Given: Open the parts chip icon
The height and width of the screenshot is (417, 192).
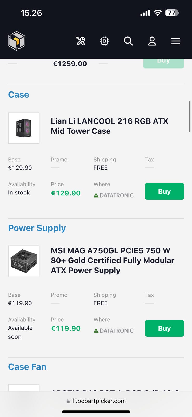Looking at the screenshot, I should [x=104, y=41].
